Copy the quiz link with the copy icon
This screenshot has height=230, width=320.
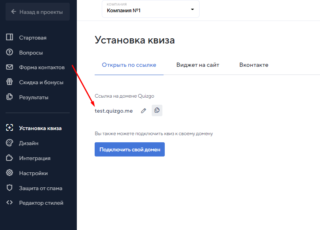click(157, 111)
